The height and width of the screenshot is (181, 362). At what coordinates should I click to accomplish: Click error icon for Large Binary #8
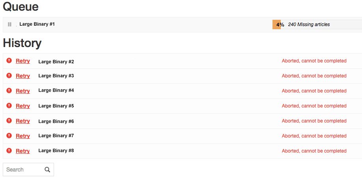[x=9, y=151]
